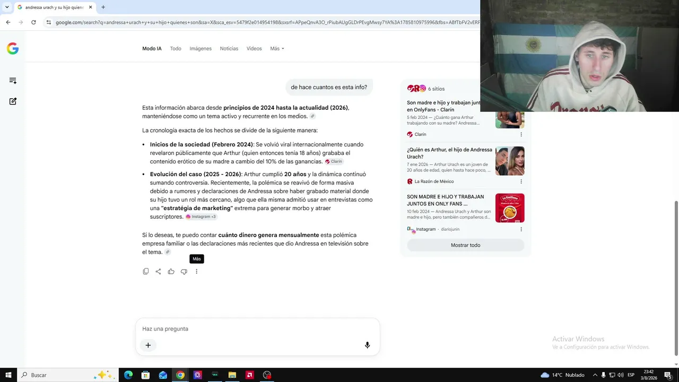Click the page vertical scrollbar

676,279
